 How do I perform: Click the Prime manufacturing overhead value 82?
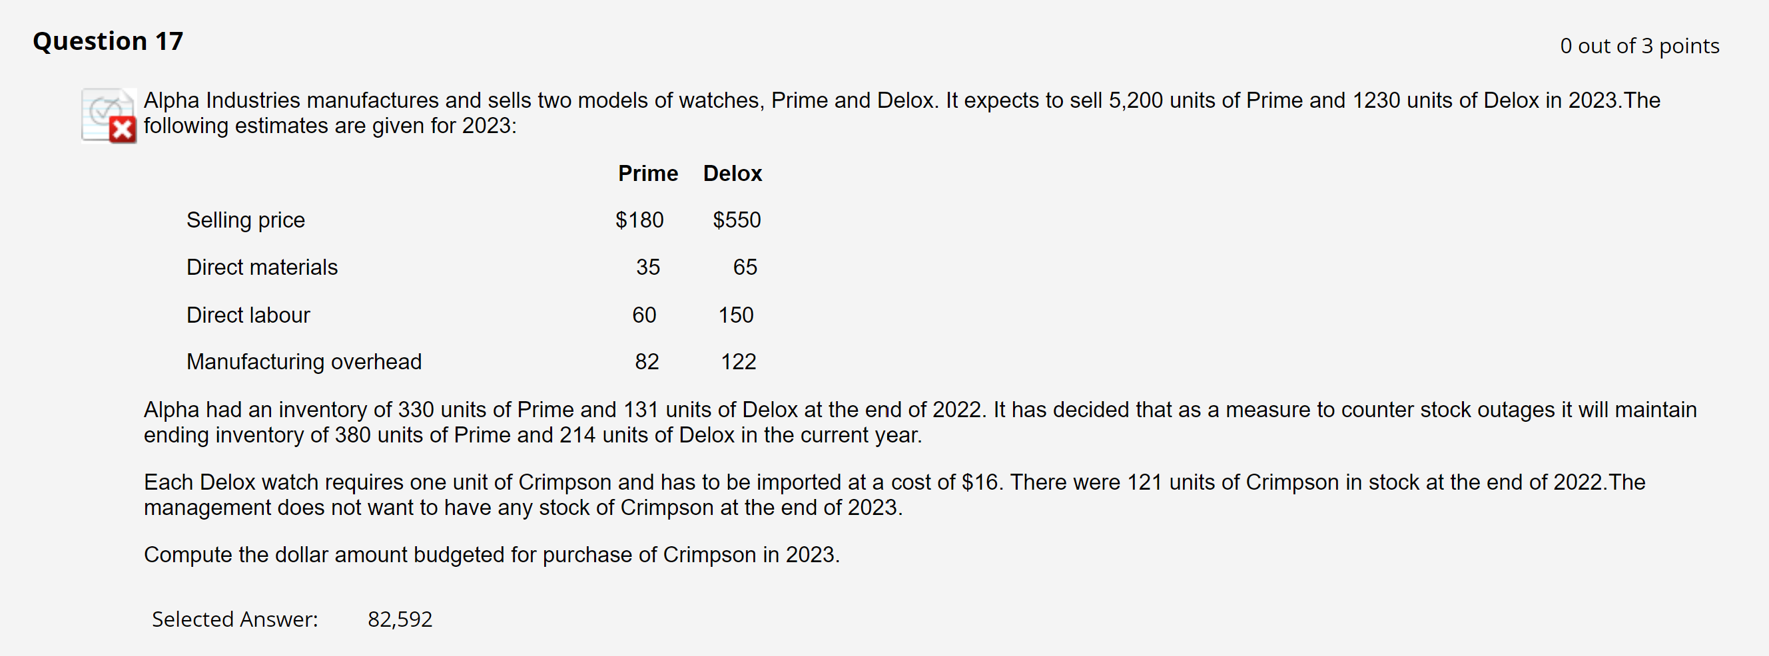(x=646, y=362)
